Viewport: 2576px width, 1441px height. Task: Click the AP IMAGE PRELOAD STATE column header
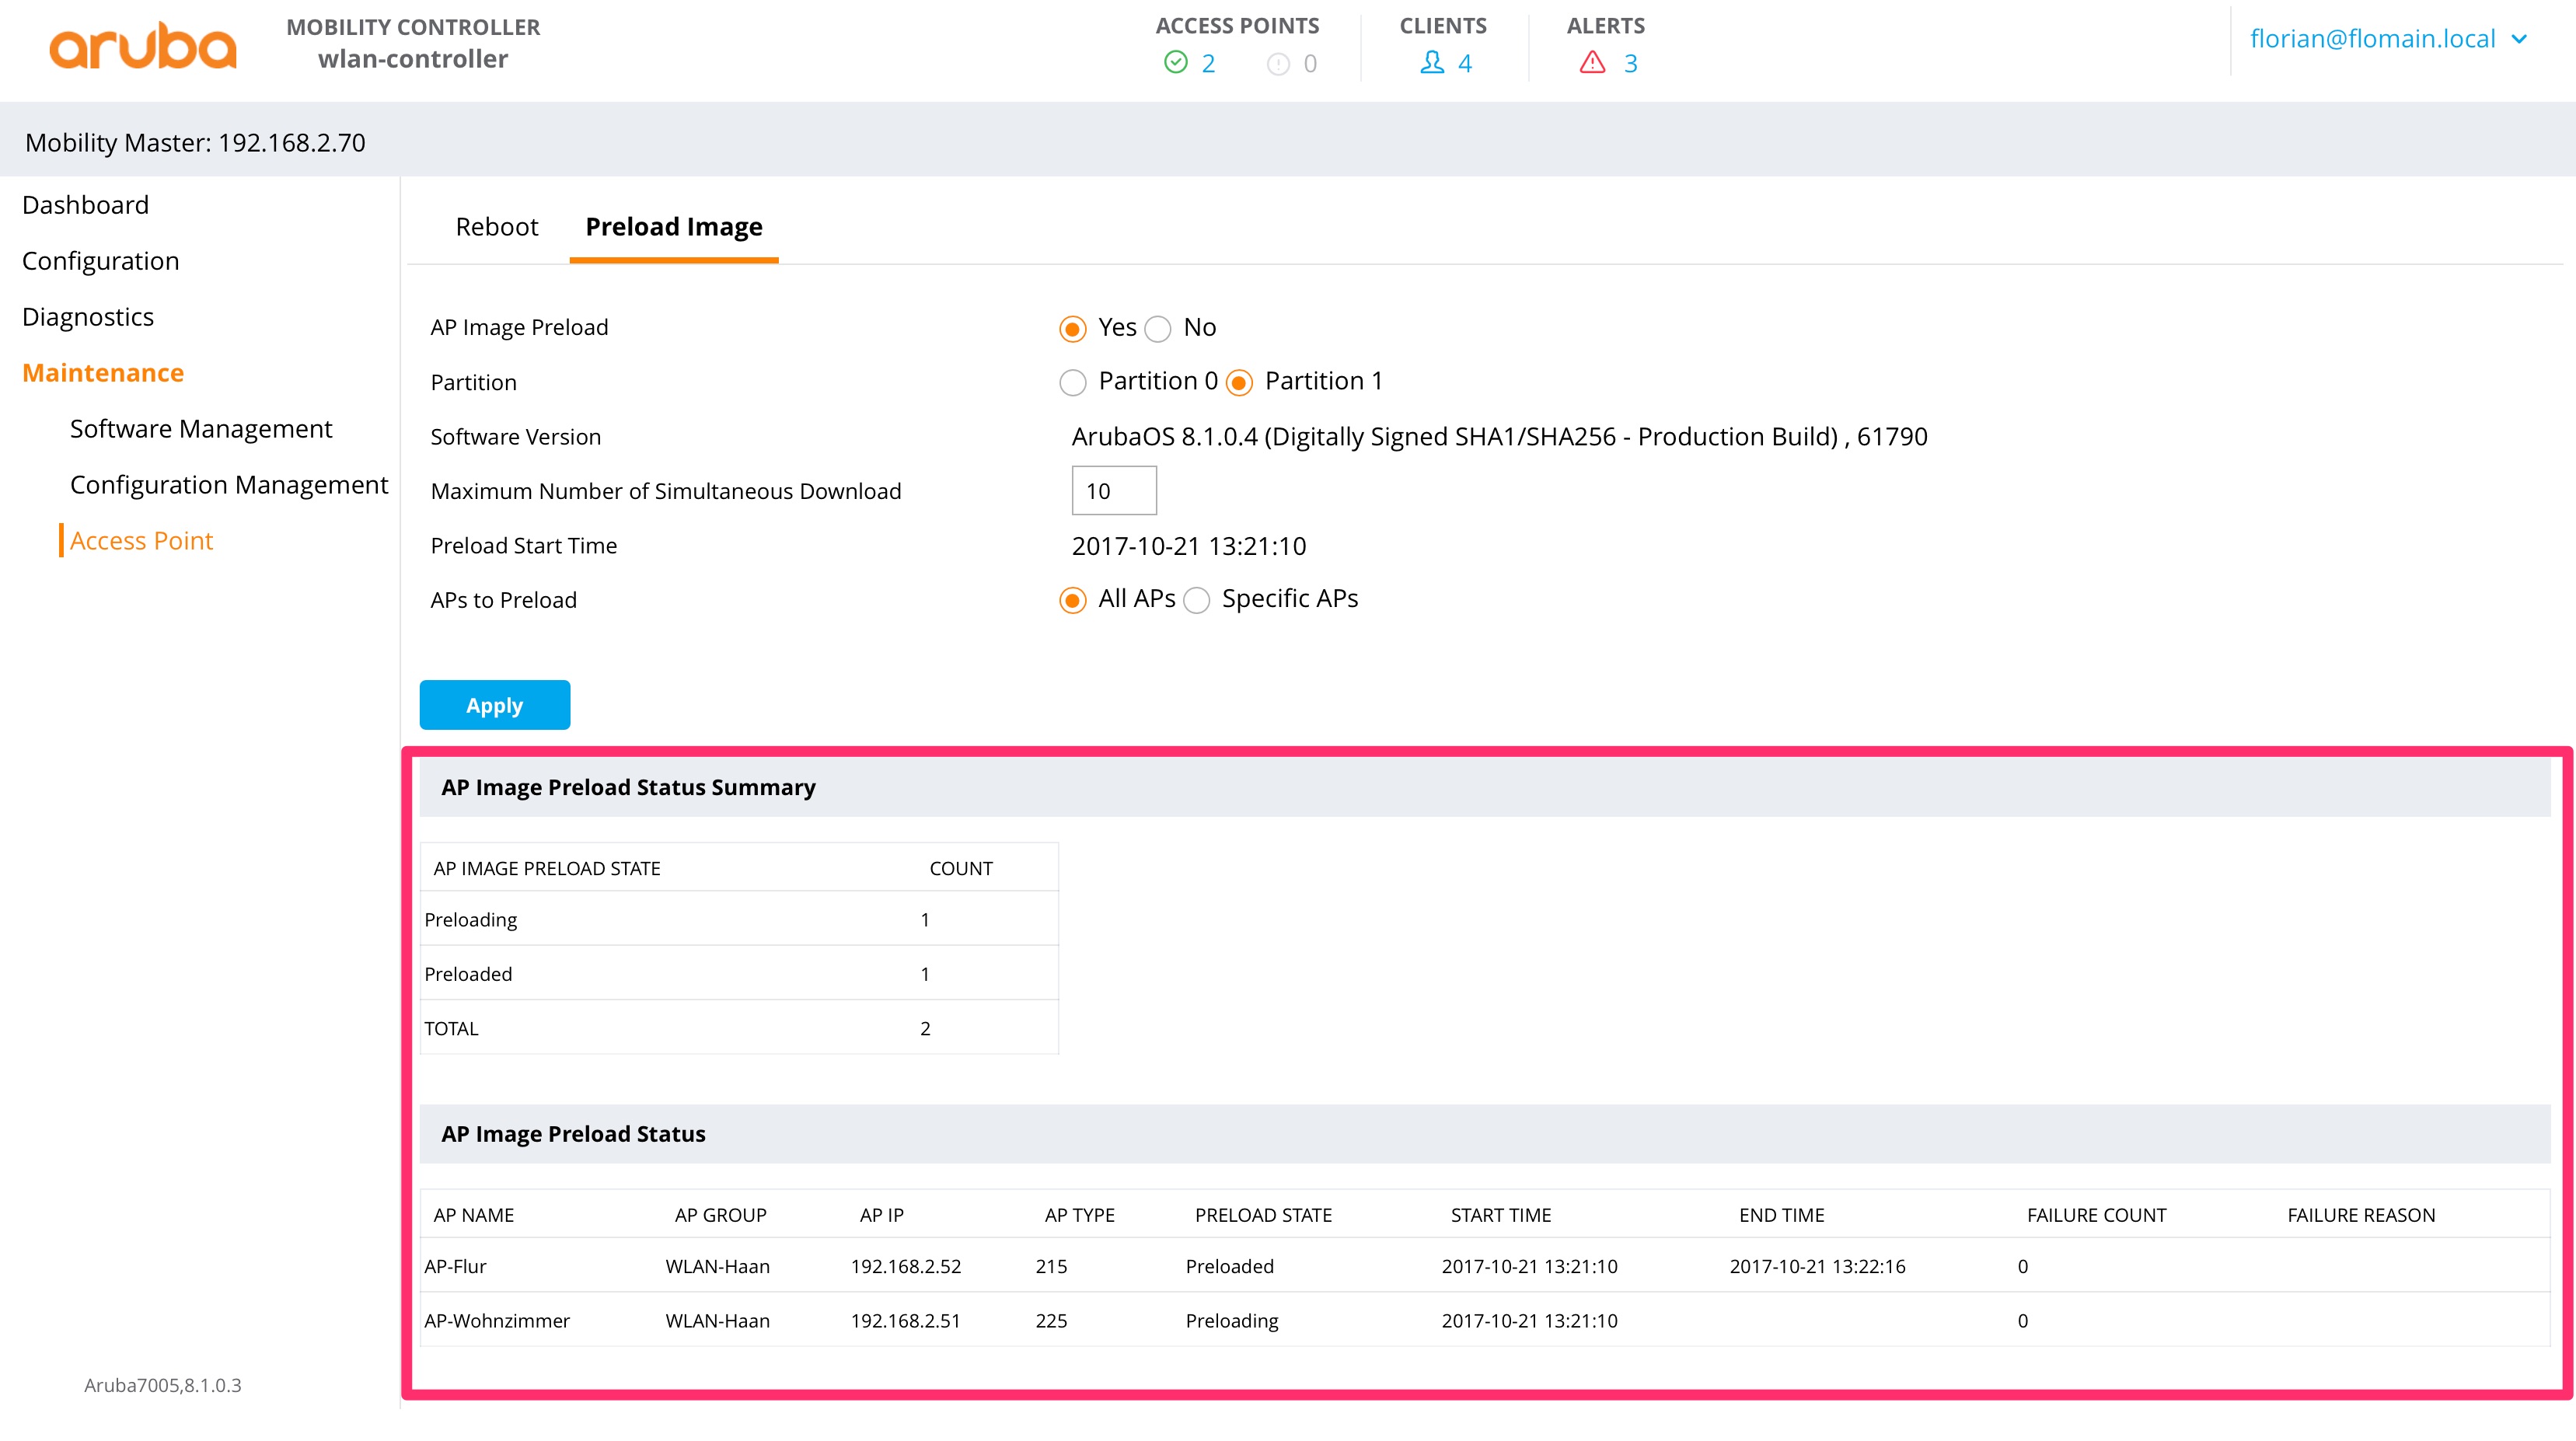tap(547, 868)
